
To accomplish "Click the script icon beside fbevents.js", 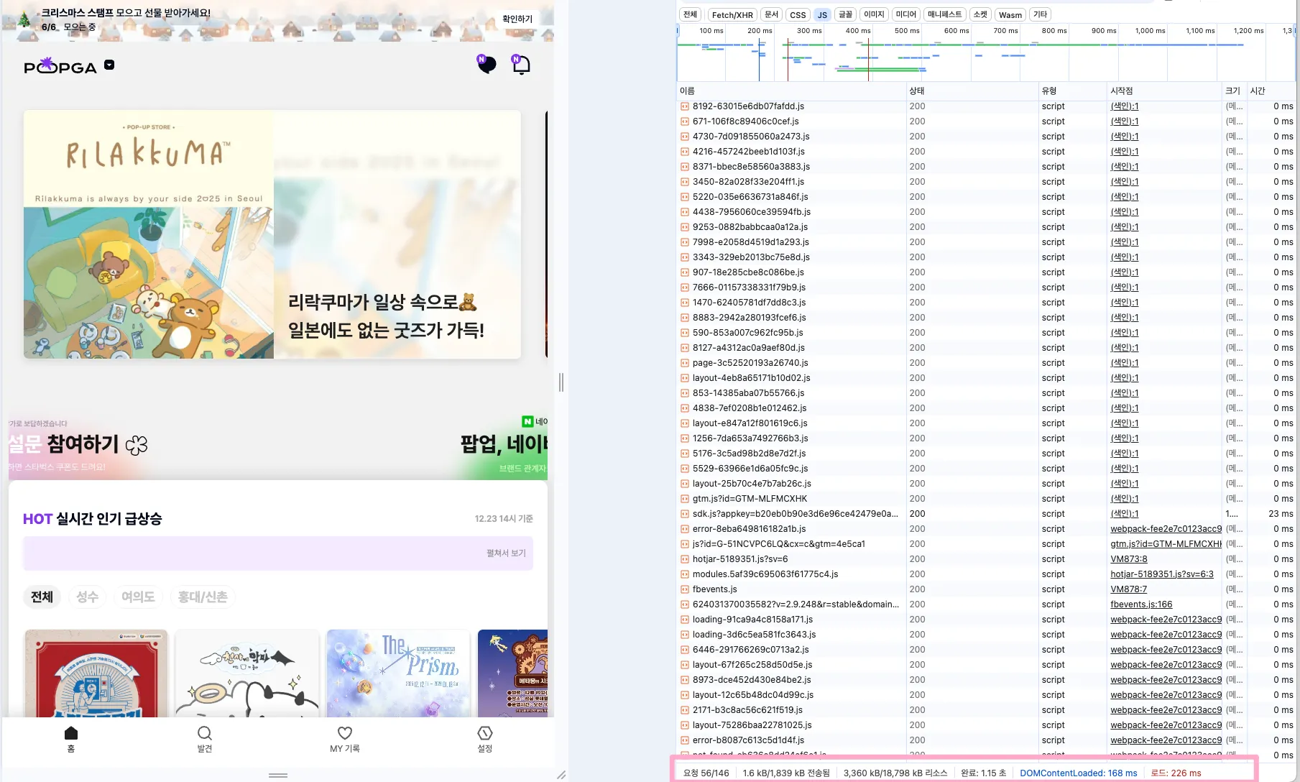I will (683, 589).
